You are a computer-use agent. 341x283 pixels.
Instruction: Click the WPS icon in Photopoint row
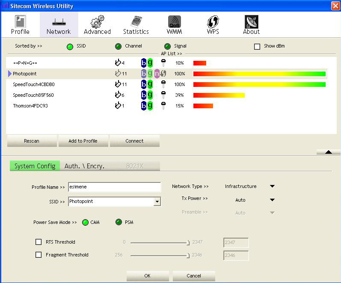tap(163, 74)
